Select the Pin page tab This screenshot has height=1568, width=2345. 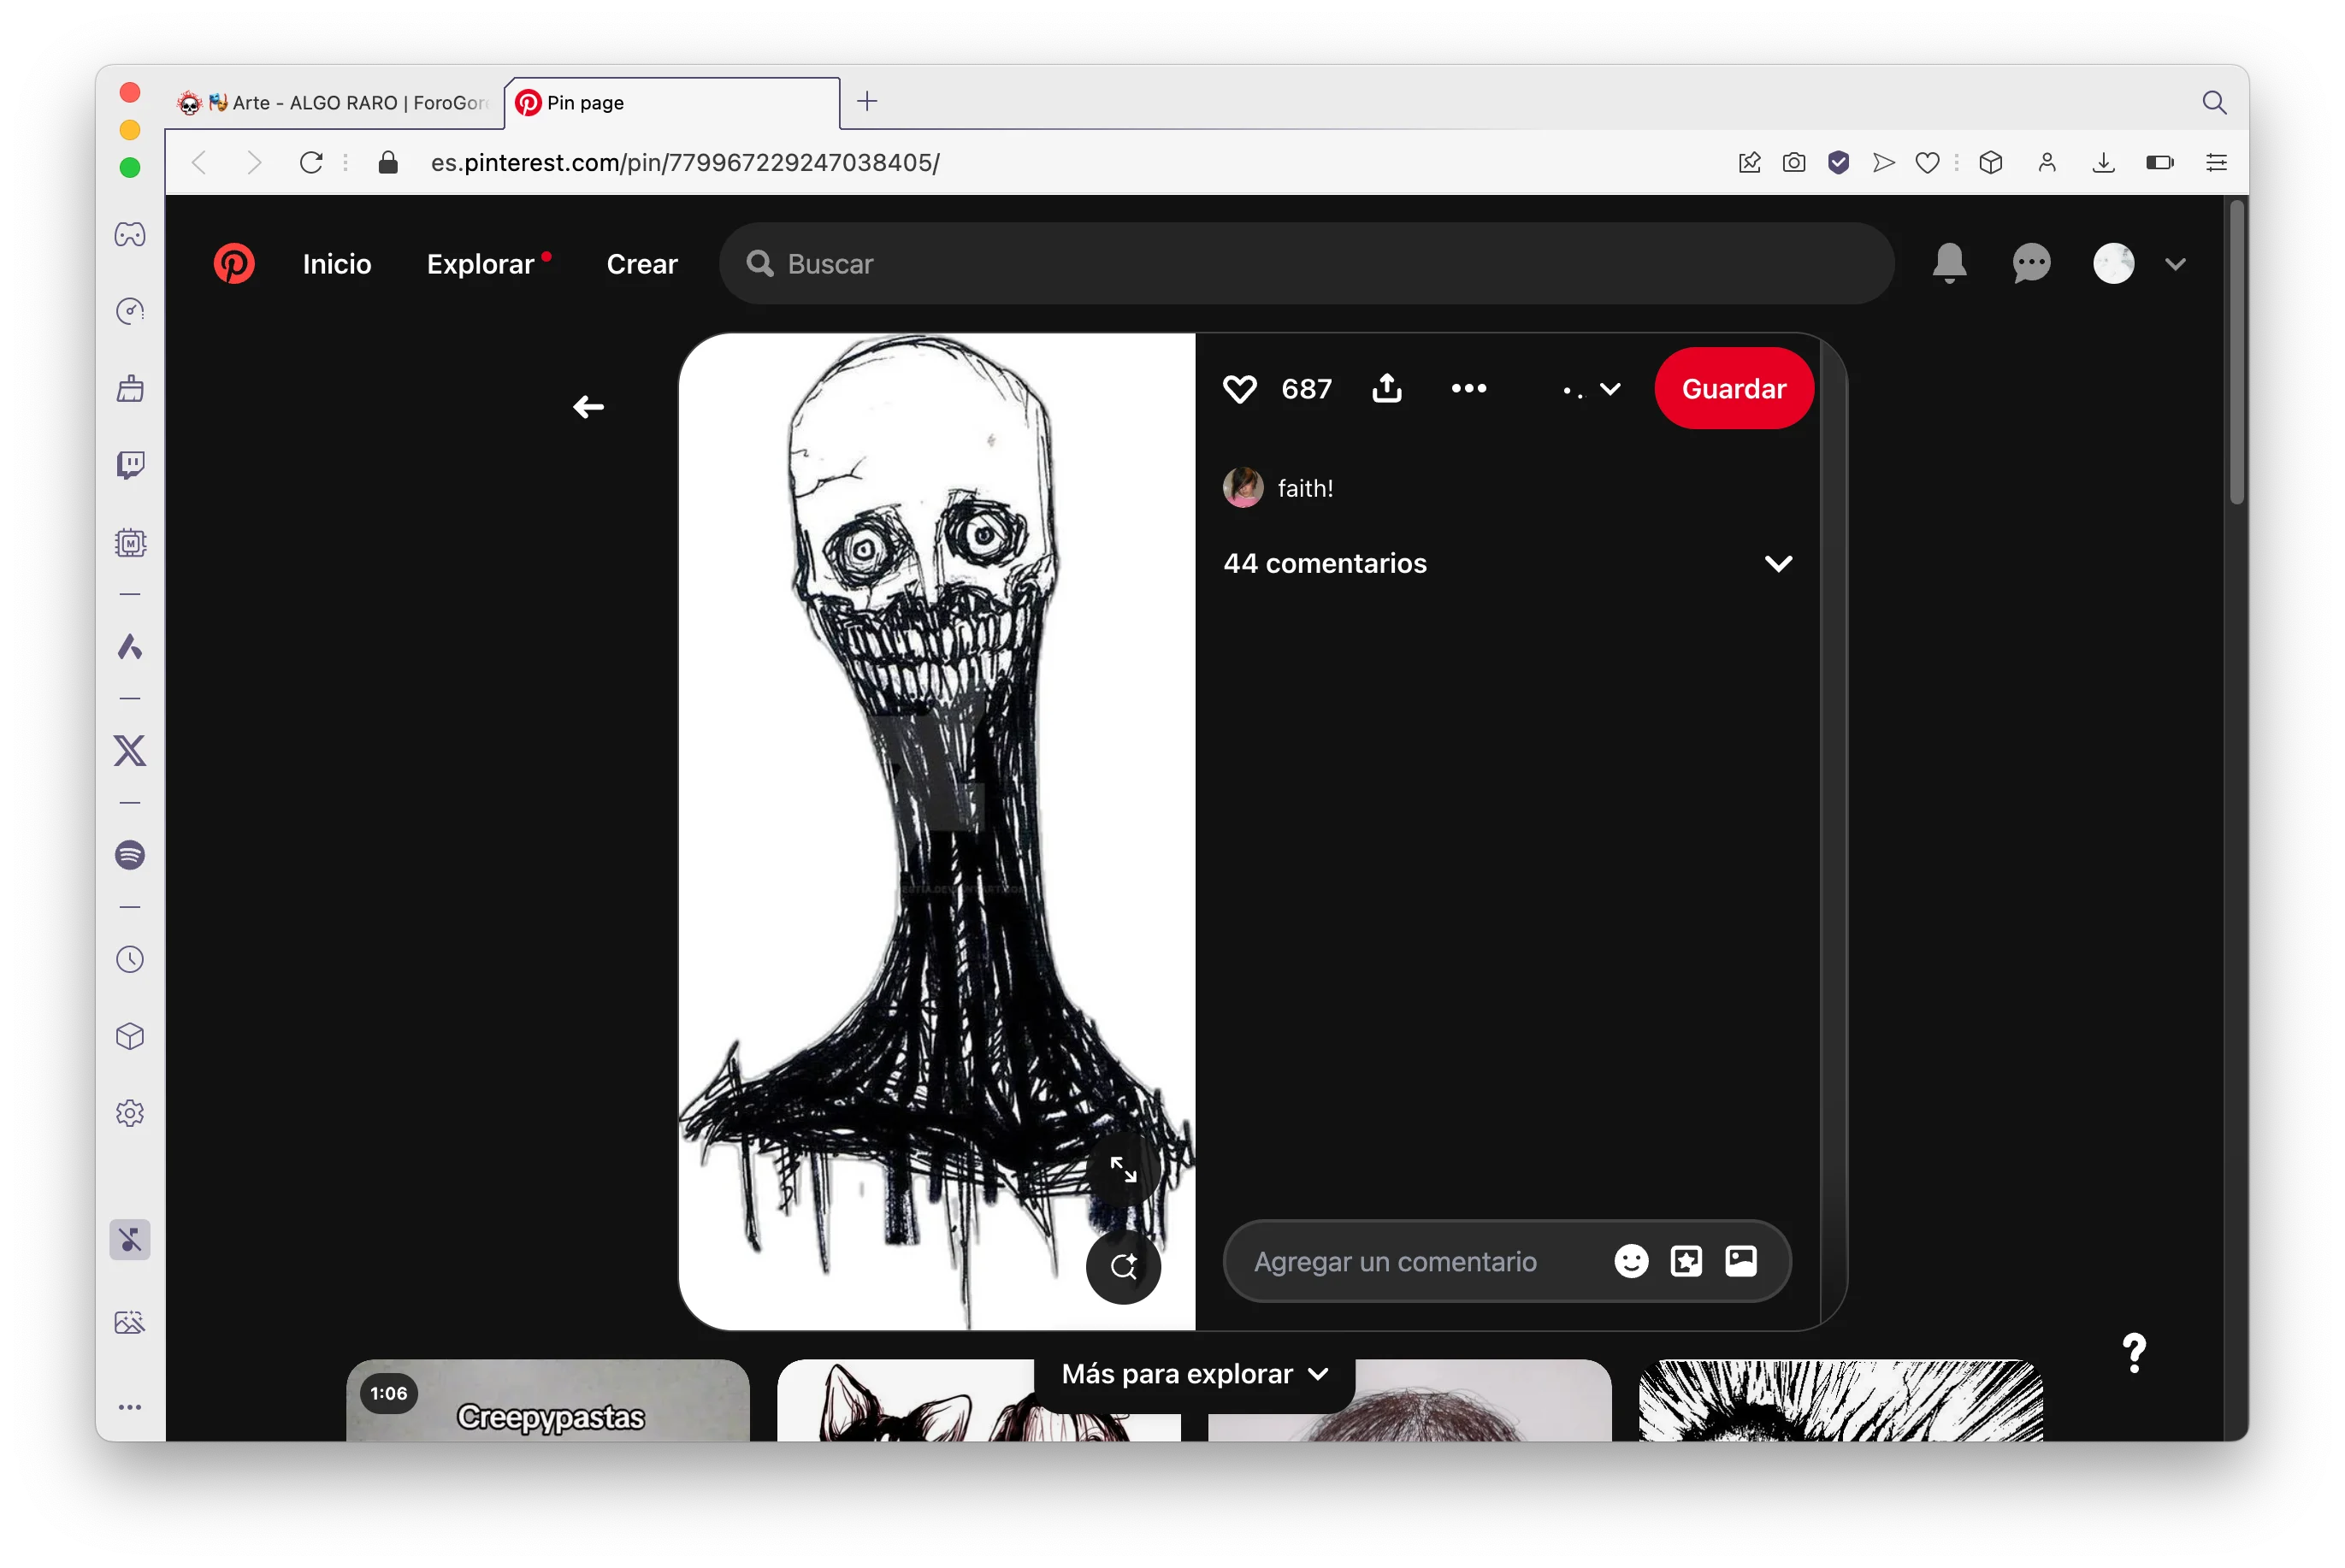[672, 103]
